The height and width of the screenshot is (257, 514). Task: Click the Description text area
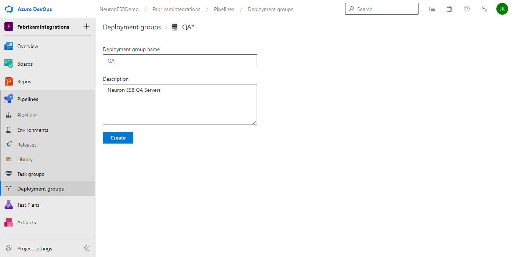(180, 104)
